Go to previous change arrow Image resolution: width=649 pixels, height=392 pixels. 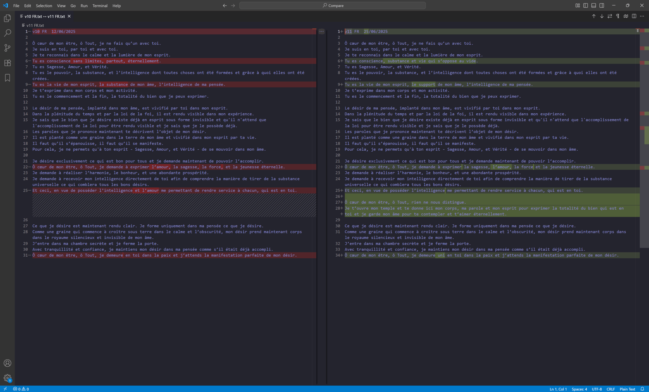(594, 16)
